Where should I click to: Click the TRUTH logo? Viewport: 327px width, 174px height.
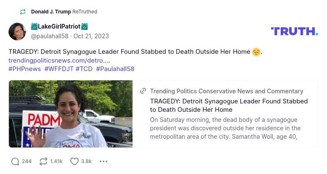point(294,31)
